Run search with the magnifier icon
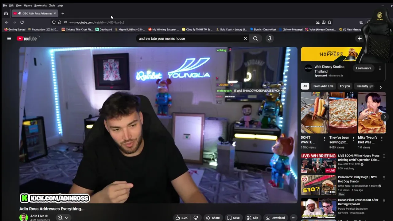 click(255, 38)
